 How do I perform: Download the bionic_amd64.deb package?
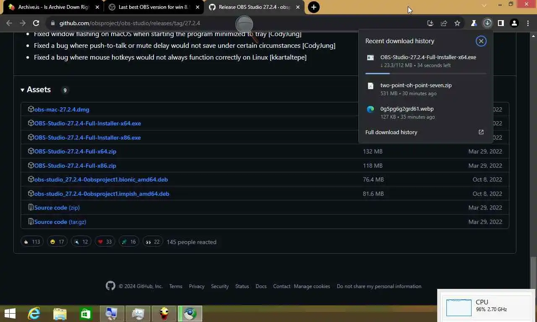(101, 179)
